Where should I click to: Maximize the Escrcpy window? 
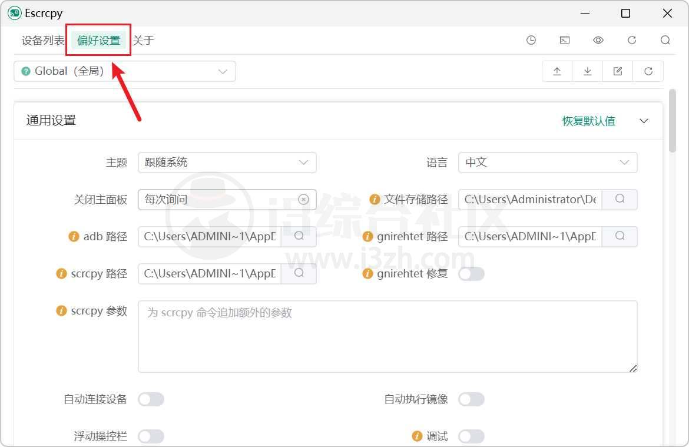click(x=626, y=13)
